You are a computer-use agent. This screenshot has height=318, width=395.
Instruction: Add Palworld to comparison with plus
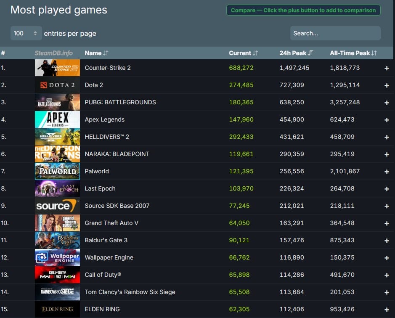click(387, 172)
